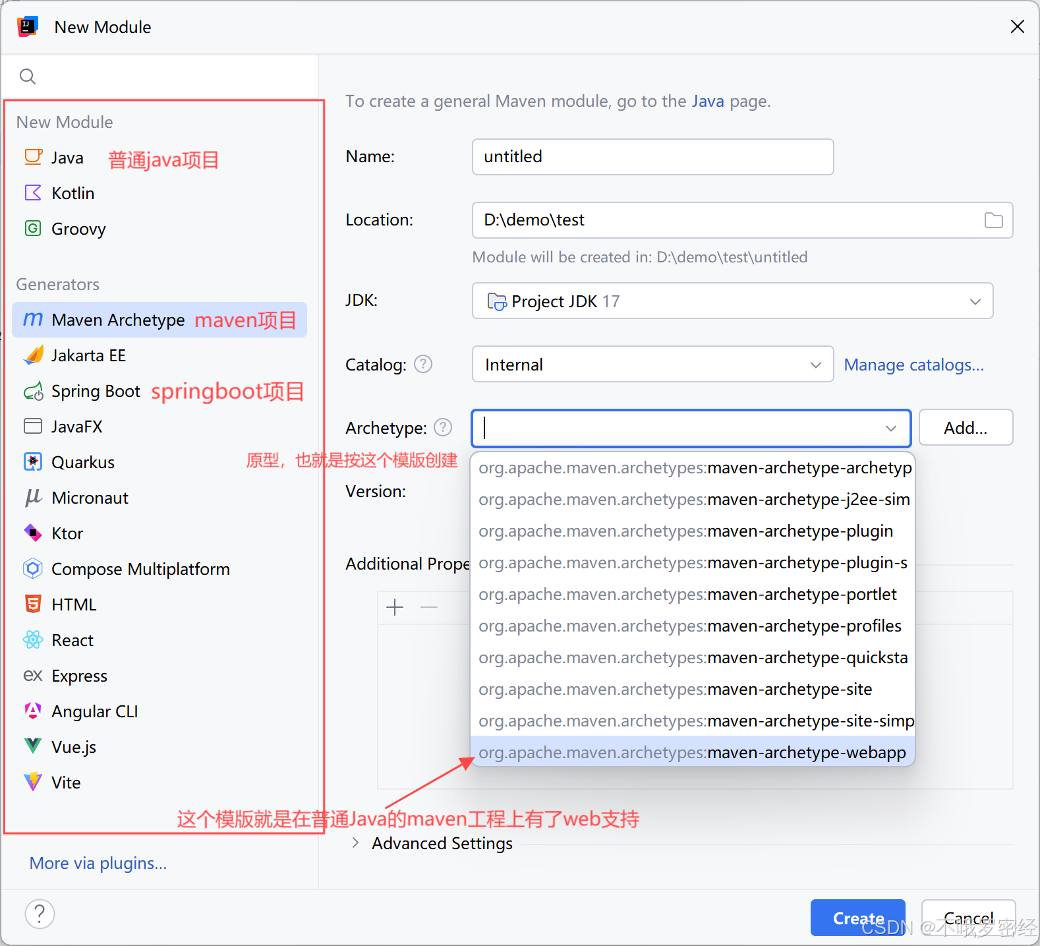Open Archetype help question icon
This screenshot has width=1040, height=946.
coord(443,427)
